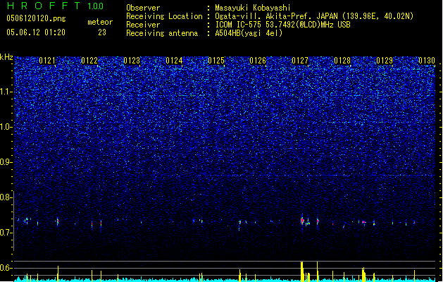Click the kHz axis unit label

click(6, 57)
